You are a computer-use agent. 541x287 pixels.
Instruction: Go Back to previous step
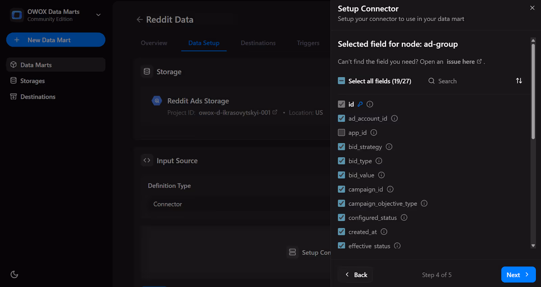coord(355,275)
